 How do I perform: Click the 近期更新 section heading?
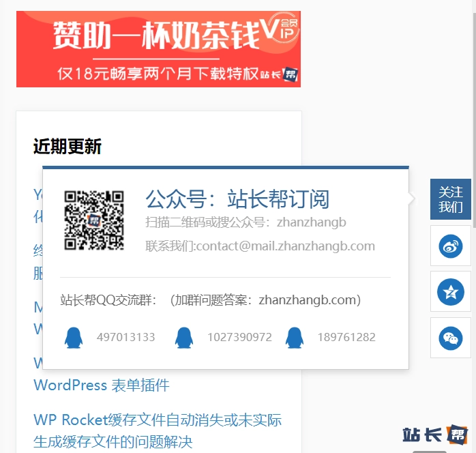tap(68, 147)
